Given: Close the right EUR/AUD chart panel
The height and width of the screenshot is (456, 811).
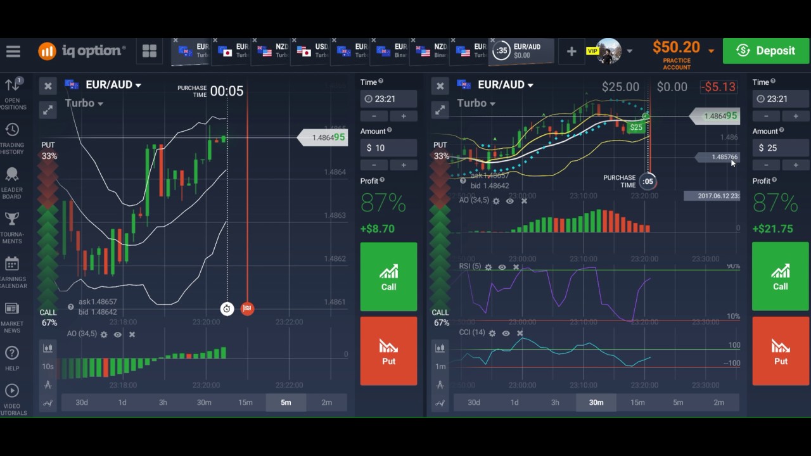Looking at the screenshot, I should [440, 85].
